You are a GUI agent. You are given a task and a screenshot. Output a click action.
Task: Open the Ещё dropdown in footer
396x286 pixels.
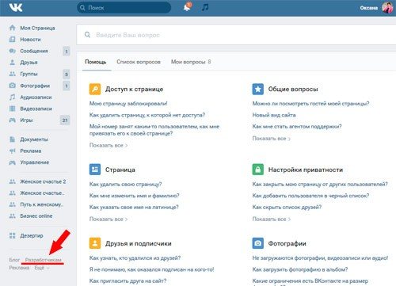pyautogui.click(x=42, y=268)
